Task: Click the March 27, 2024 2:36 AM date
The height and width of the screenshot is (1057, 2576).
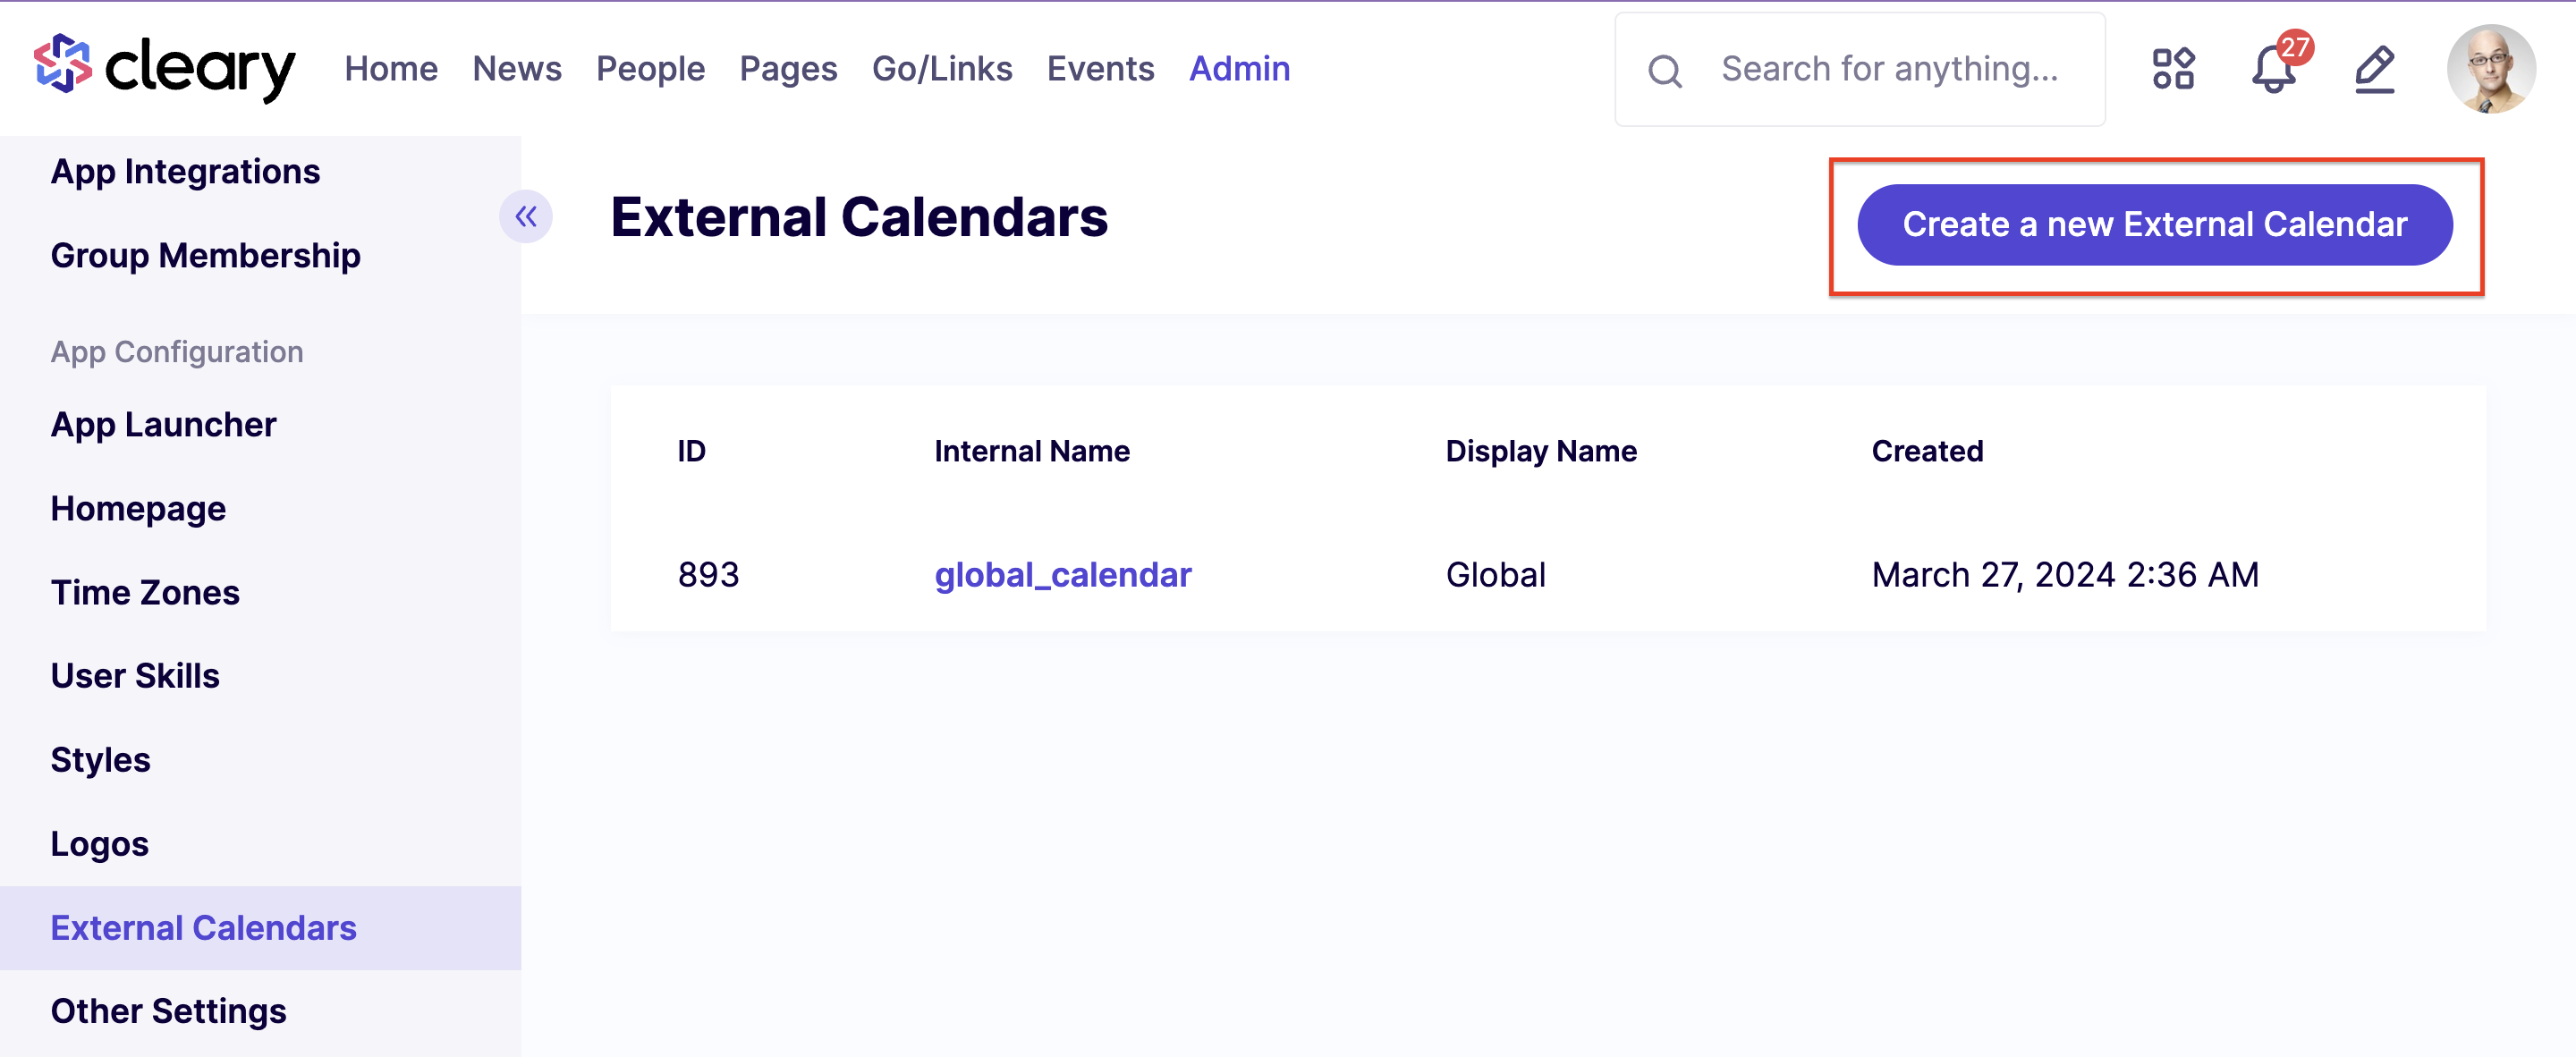Action: pos(2065,574)
